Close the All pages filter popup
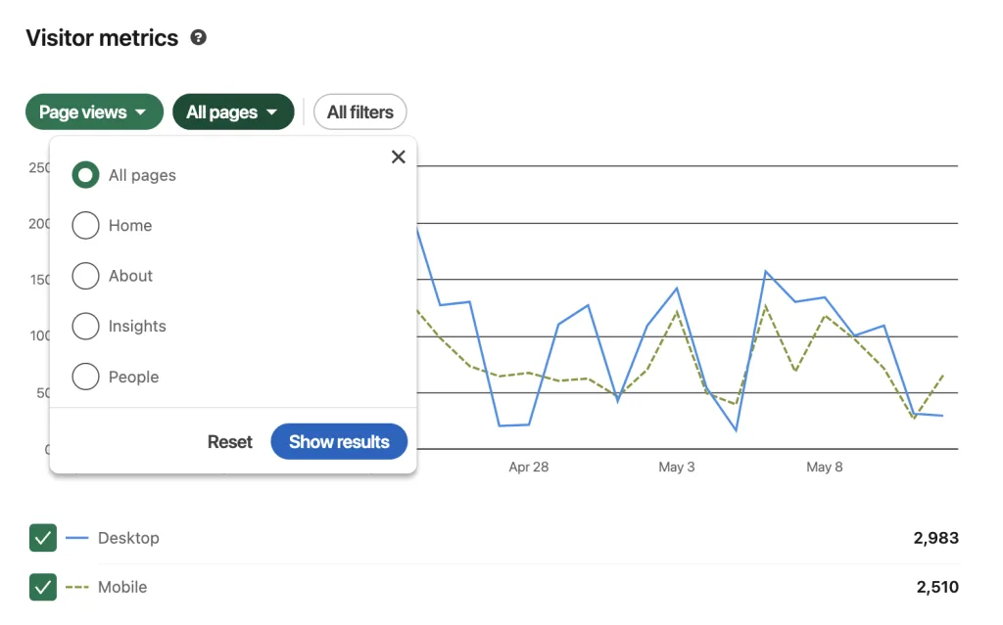The height and width of the screenshot is (625, 1003). tap(399, 156)
